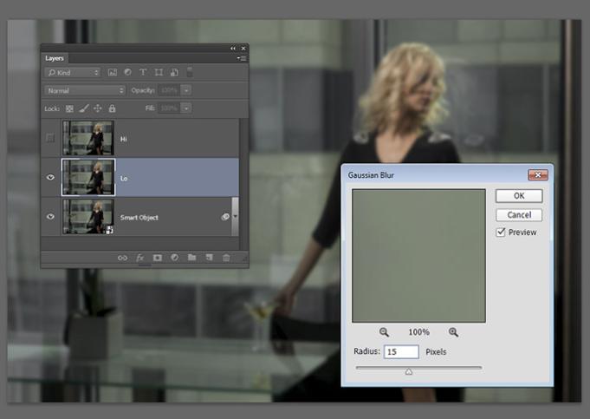Create a new layer group

(191, 258)
